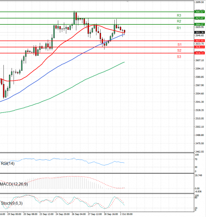Click the end of the green moving average
The width and height of the screenshot is (206, 217).
[x=124, y=62]
